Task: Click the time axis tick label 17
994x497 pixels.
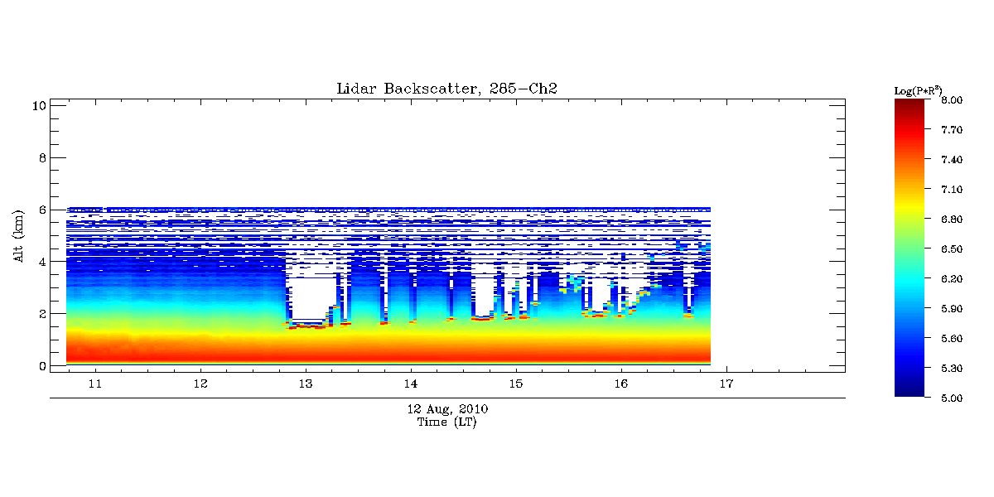Action: point(726,384)
